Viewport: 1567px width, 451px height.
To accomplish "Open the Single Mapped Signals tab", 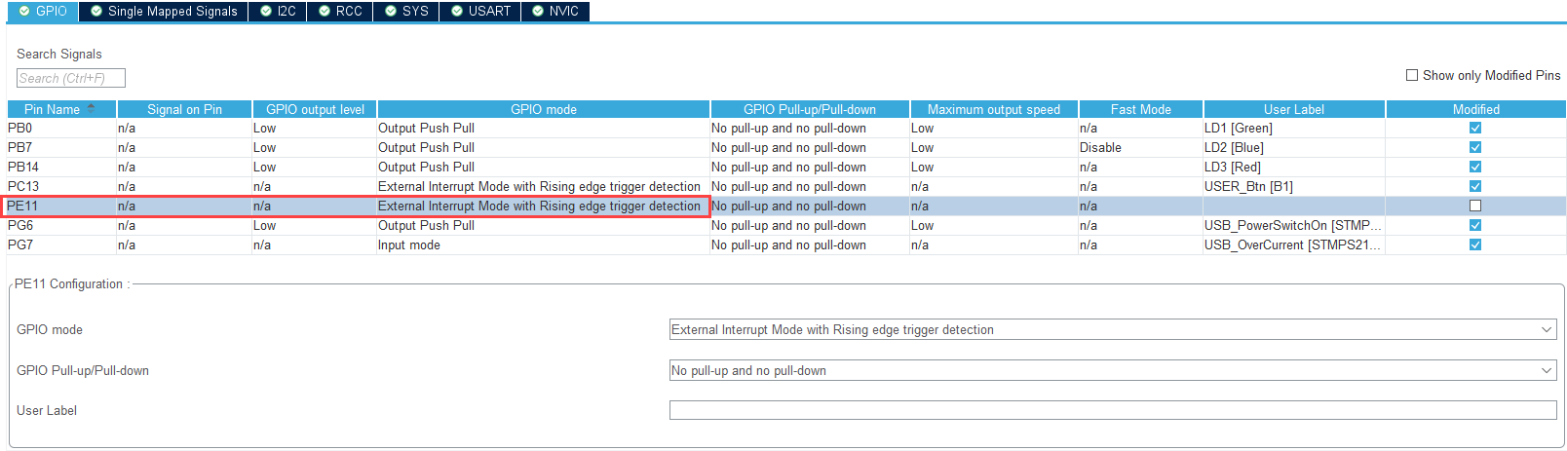I will pyautogui.click(x=163, y=12).
